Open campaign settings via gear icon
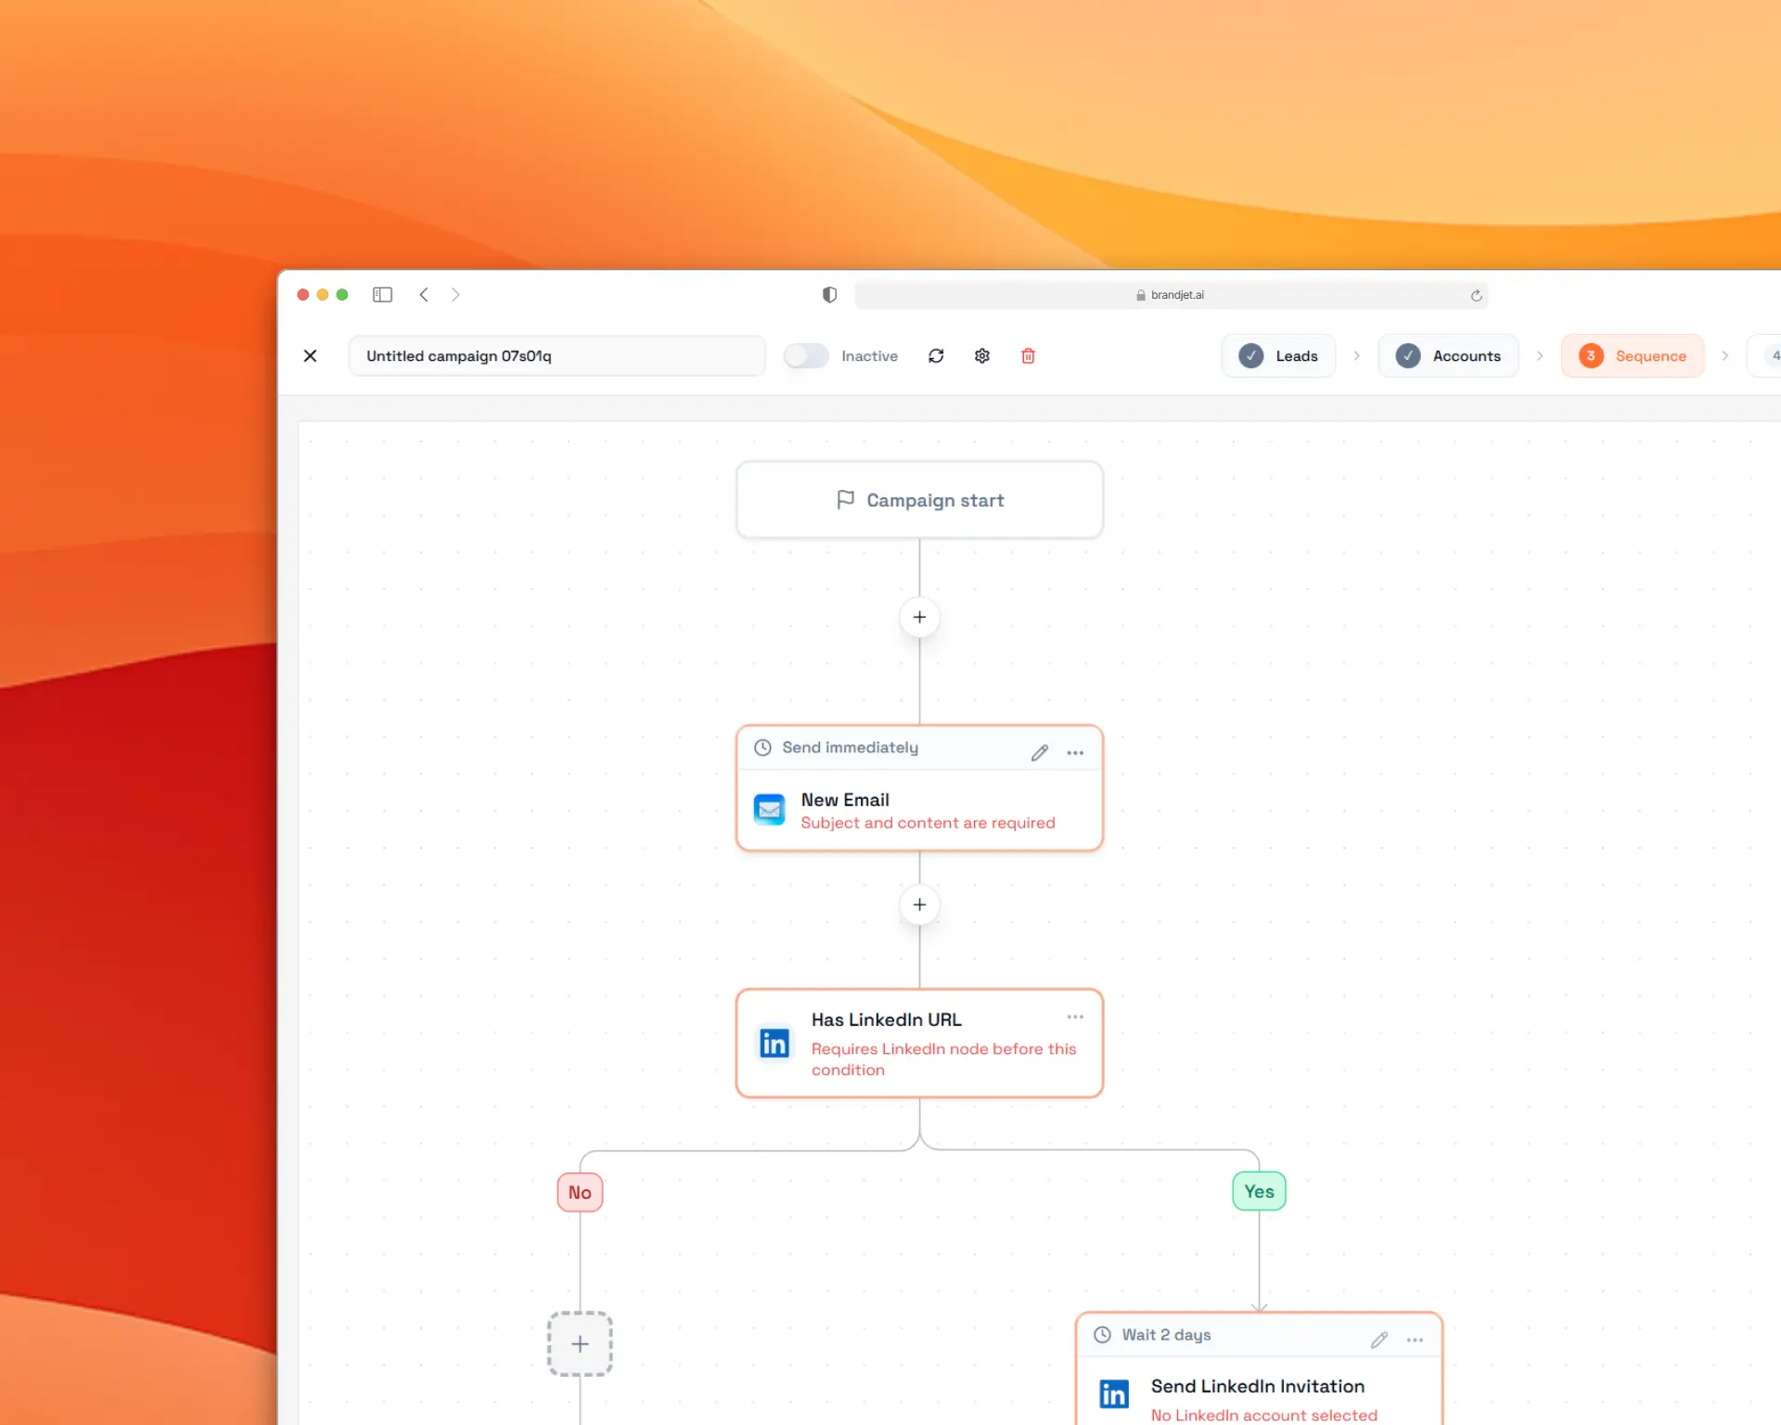This screenshot has width=1781, height=1425. [x=981, y=355]
